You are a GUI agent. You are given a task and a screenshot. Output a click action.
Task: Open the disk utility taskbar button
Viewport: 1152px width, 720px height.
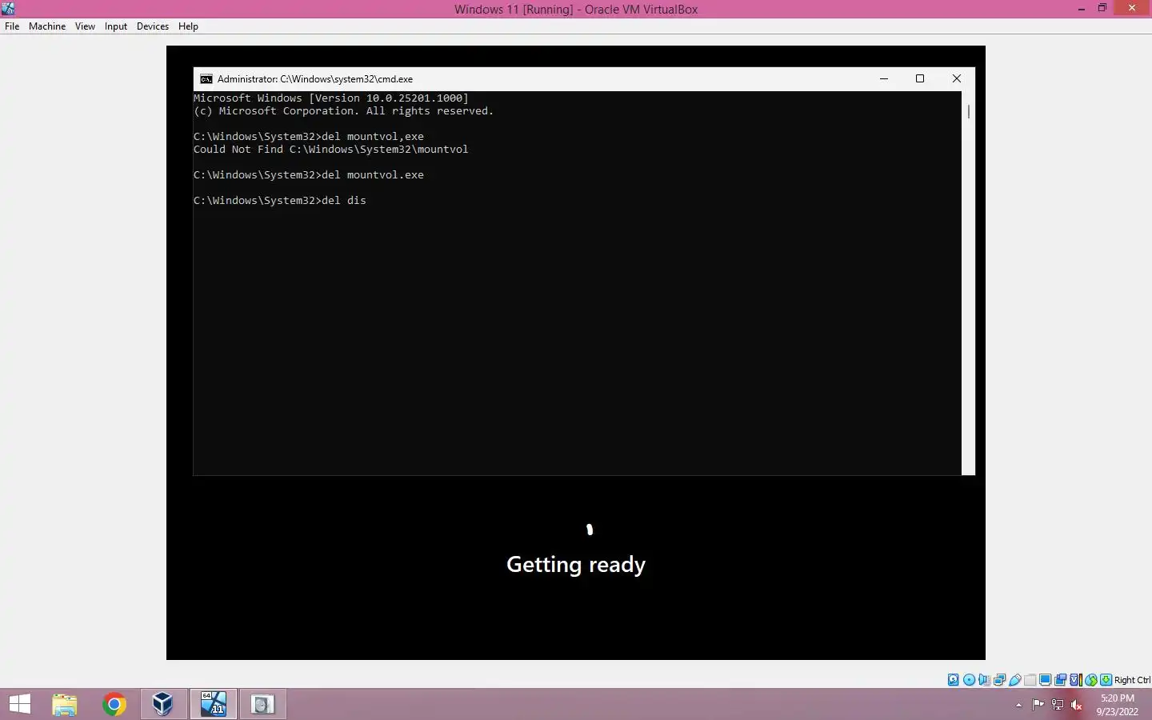coord(263,704)
